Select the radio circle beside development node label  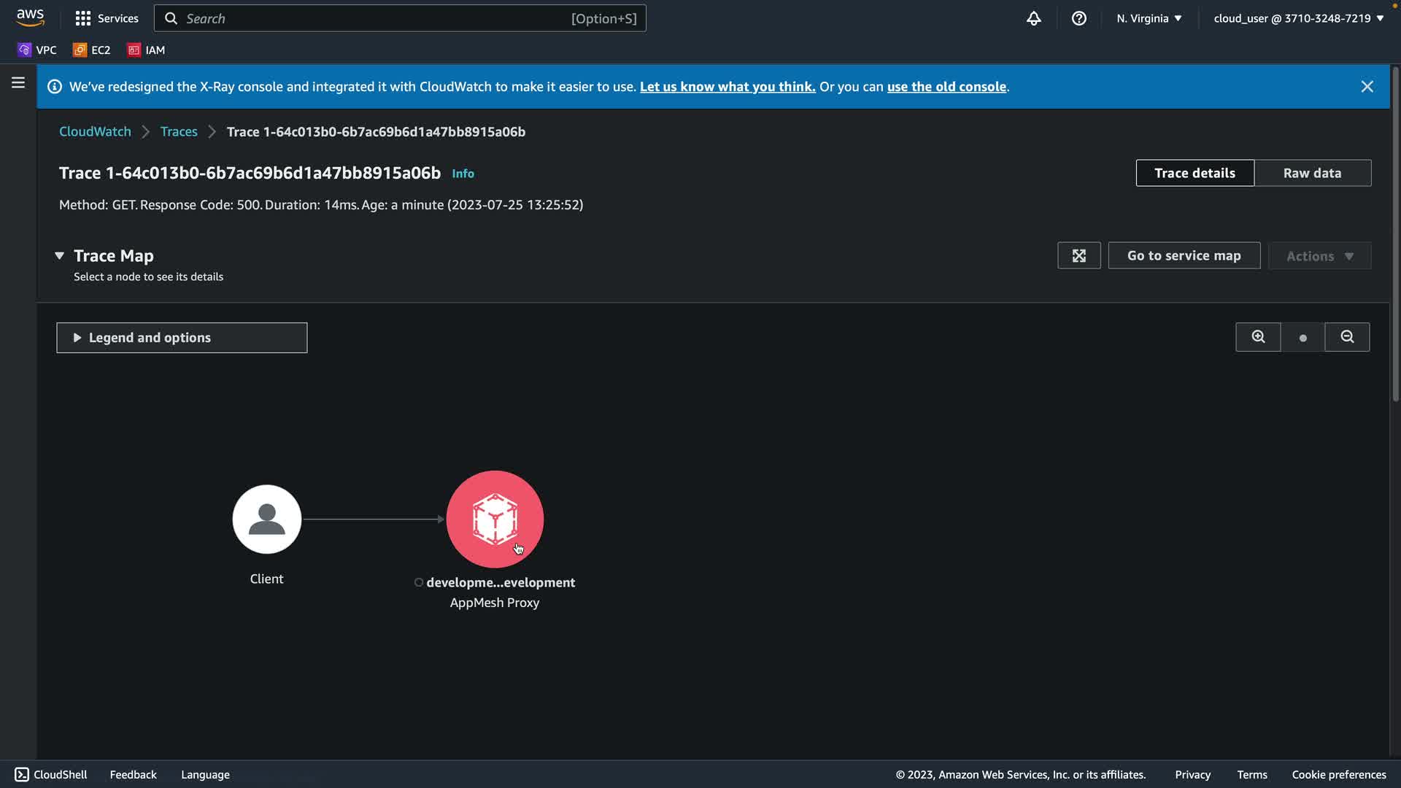point(419,582)
